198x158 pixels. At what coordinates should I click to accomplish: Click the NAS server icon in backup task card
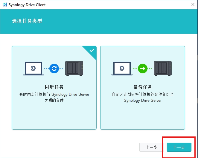[x=163, y=68]
